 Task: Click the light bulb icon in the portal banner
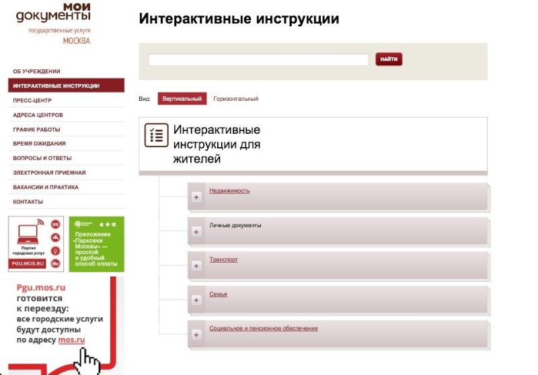(55, 250)
